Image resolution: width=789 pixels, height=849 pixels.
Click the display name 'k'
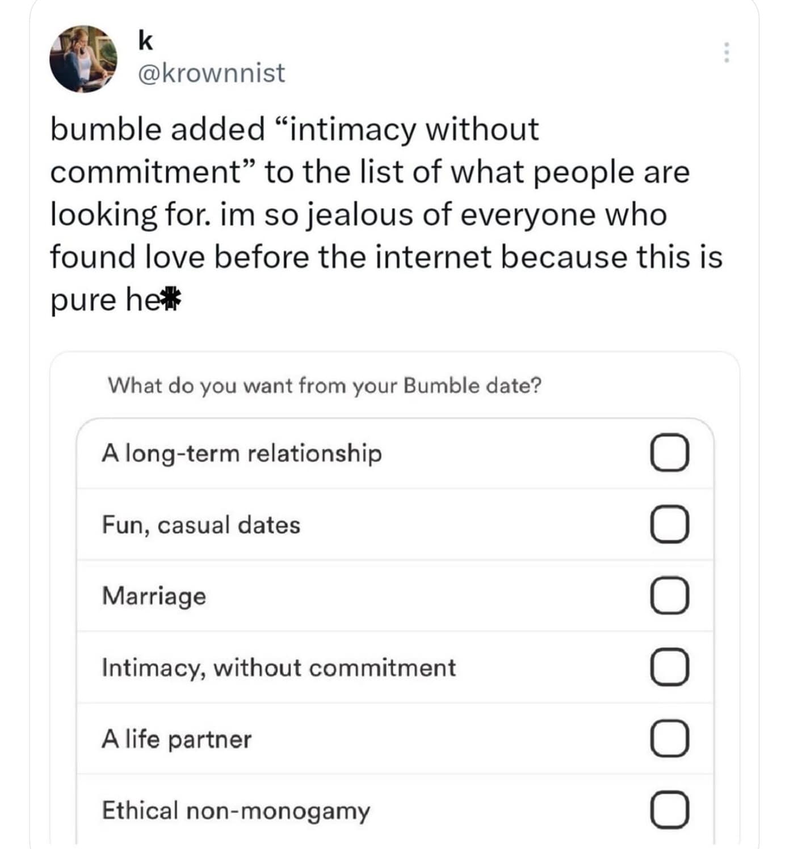(x=145, y=40)
